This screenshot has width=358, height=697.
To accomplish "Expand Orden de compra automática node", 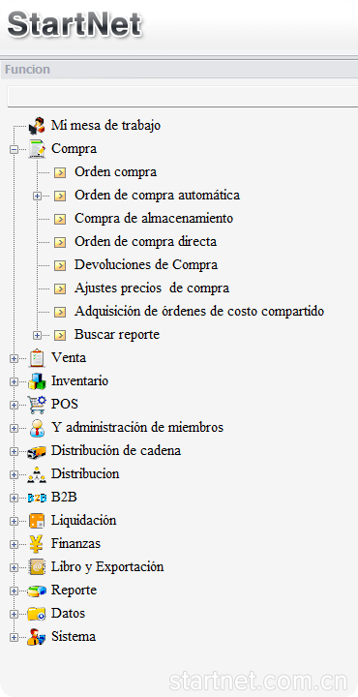I will tap(38, 196).
